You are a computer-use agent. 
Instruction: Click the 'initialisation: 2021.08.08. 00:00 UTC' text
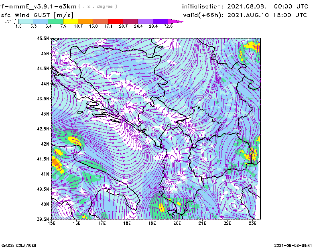click(245, 6)
